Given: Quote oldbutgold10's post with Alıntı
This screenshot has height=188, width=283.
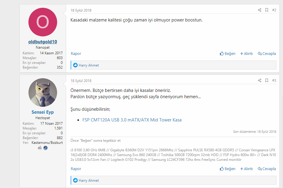Looking at the screenshot, I should point(247,54).
